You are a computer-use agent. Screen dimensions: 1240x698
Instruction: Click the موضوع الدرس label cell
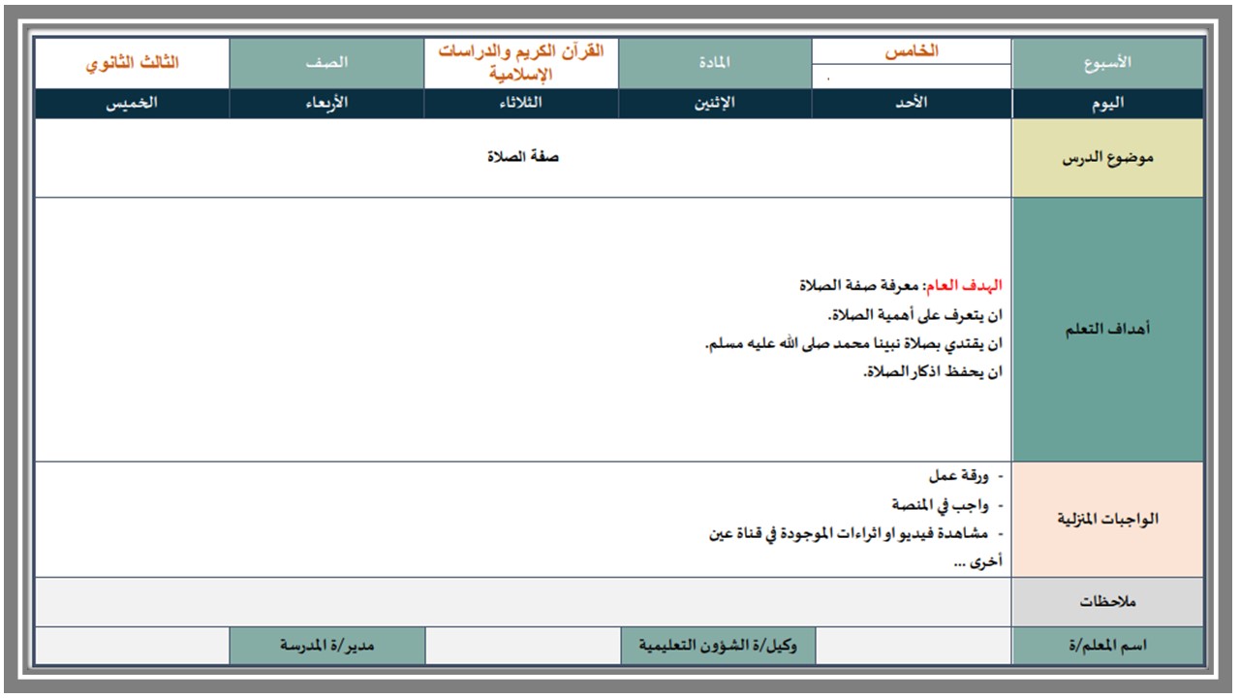(x=1107, y=158)
